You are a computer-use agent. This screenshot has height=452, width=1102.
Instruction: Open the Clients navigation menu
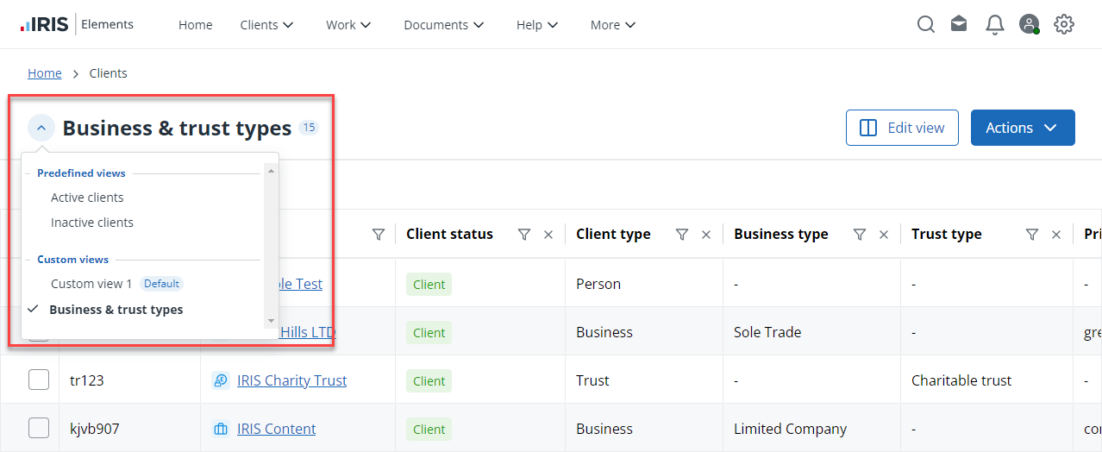point(266,25)
